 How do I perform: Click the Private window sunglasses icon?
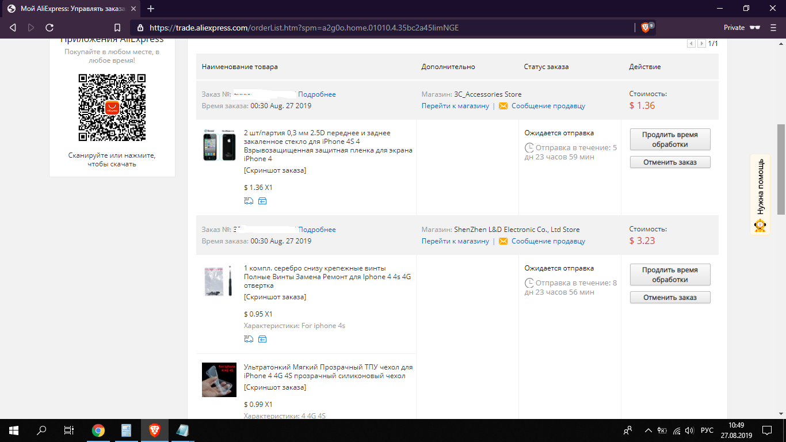click(x=756, y=28)
